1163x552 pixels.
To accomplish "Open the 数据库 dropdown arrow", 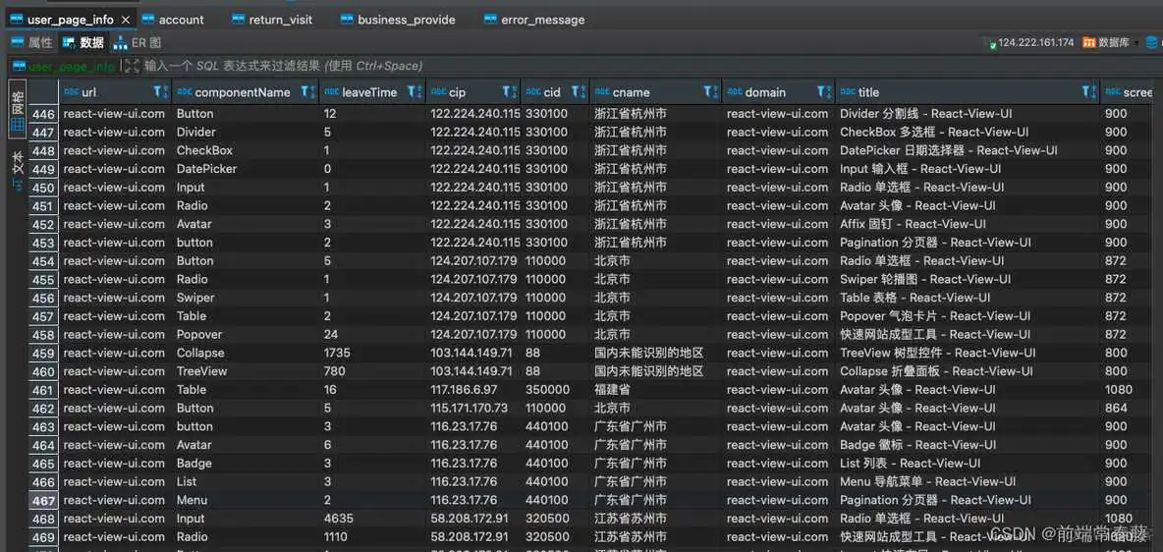I will [1136, 43].
